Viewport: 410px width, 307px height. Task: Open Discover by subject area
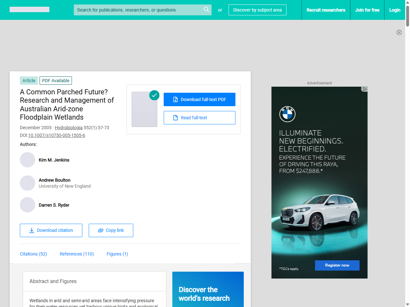[x=258, y=10]
